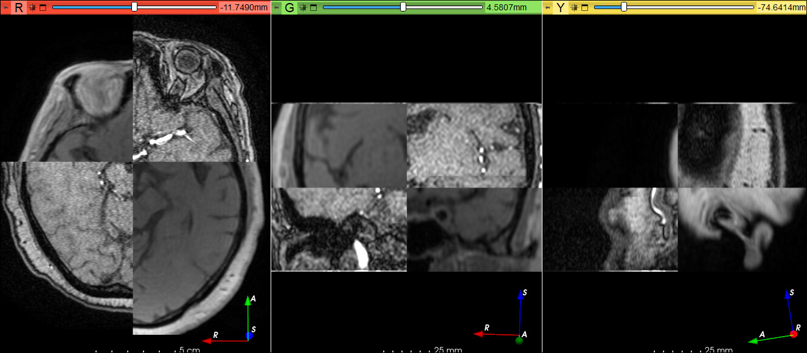Maximize the Yellow slice view
This screenshot has width=807, height=353.
coord(584,7)
